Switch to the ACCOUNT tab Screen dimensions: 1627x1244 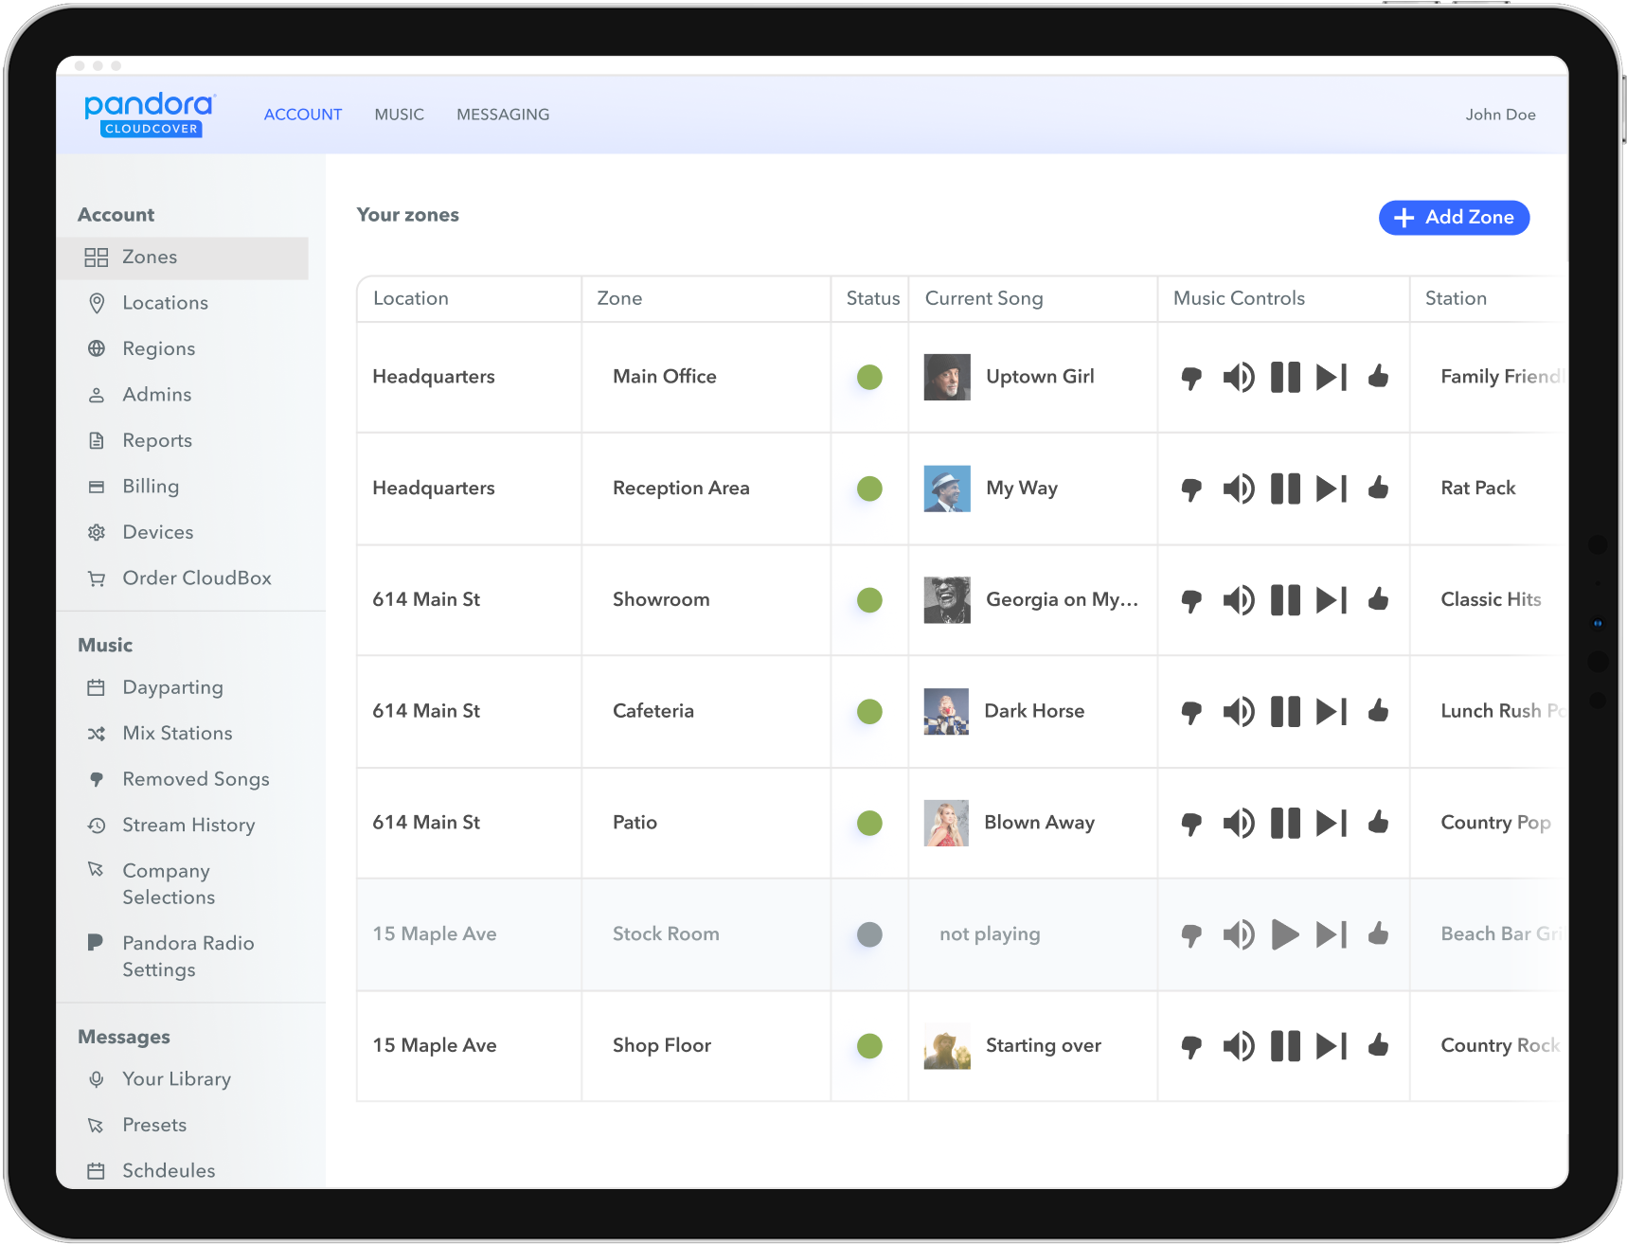[x=303, y=115]
